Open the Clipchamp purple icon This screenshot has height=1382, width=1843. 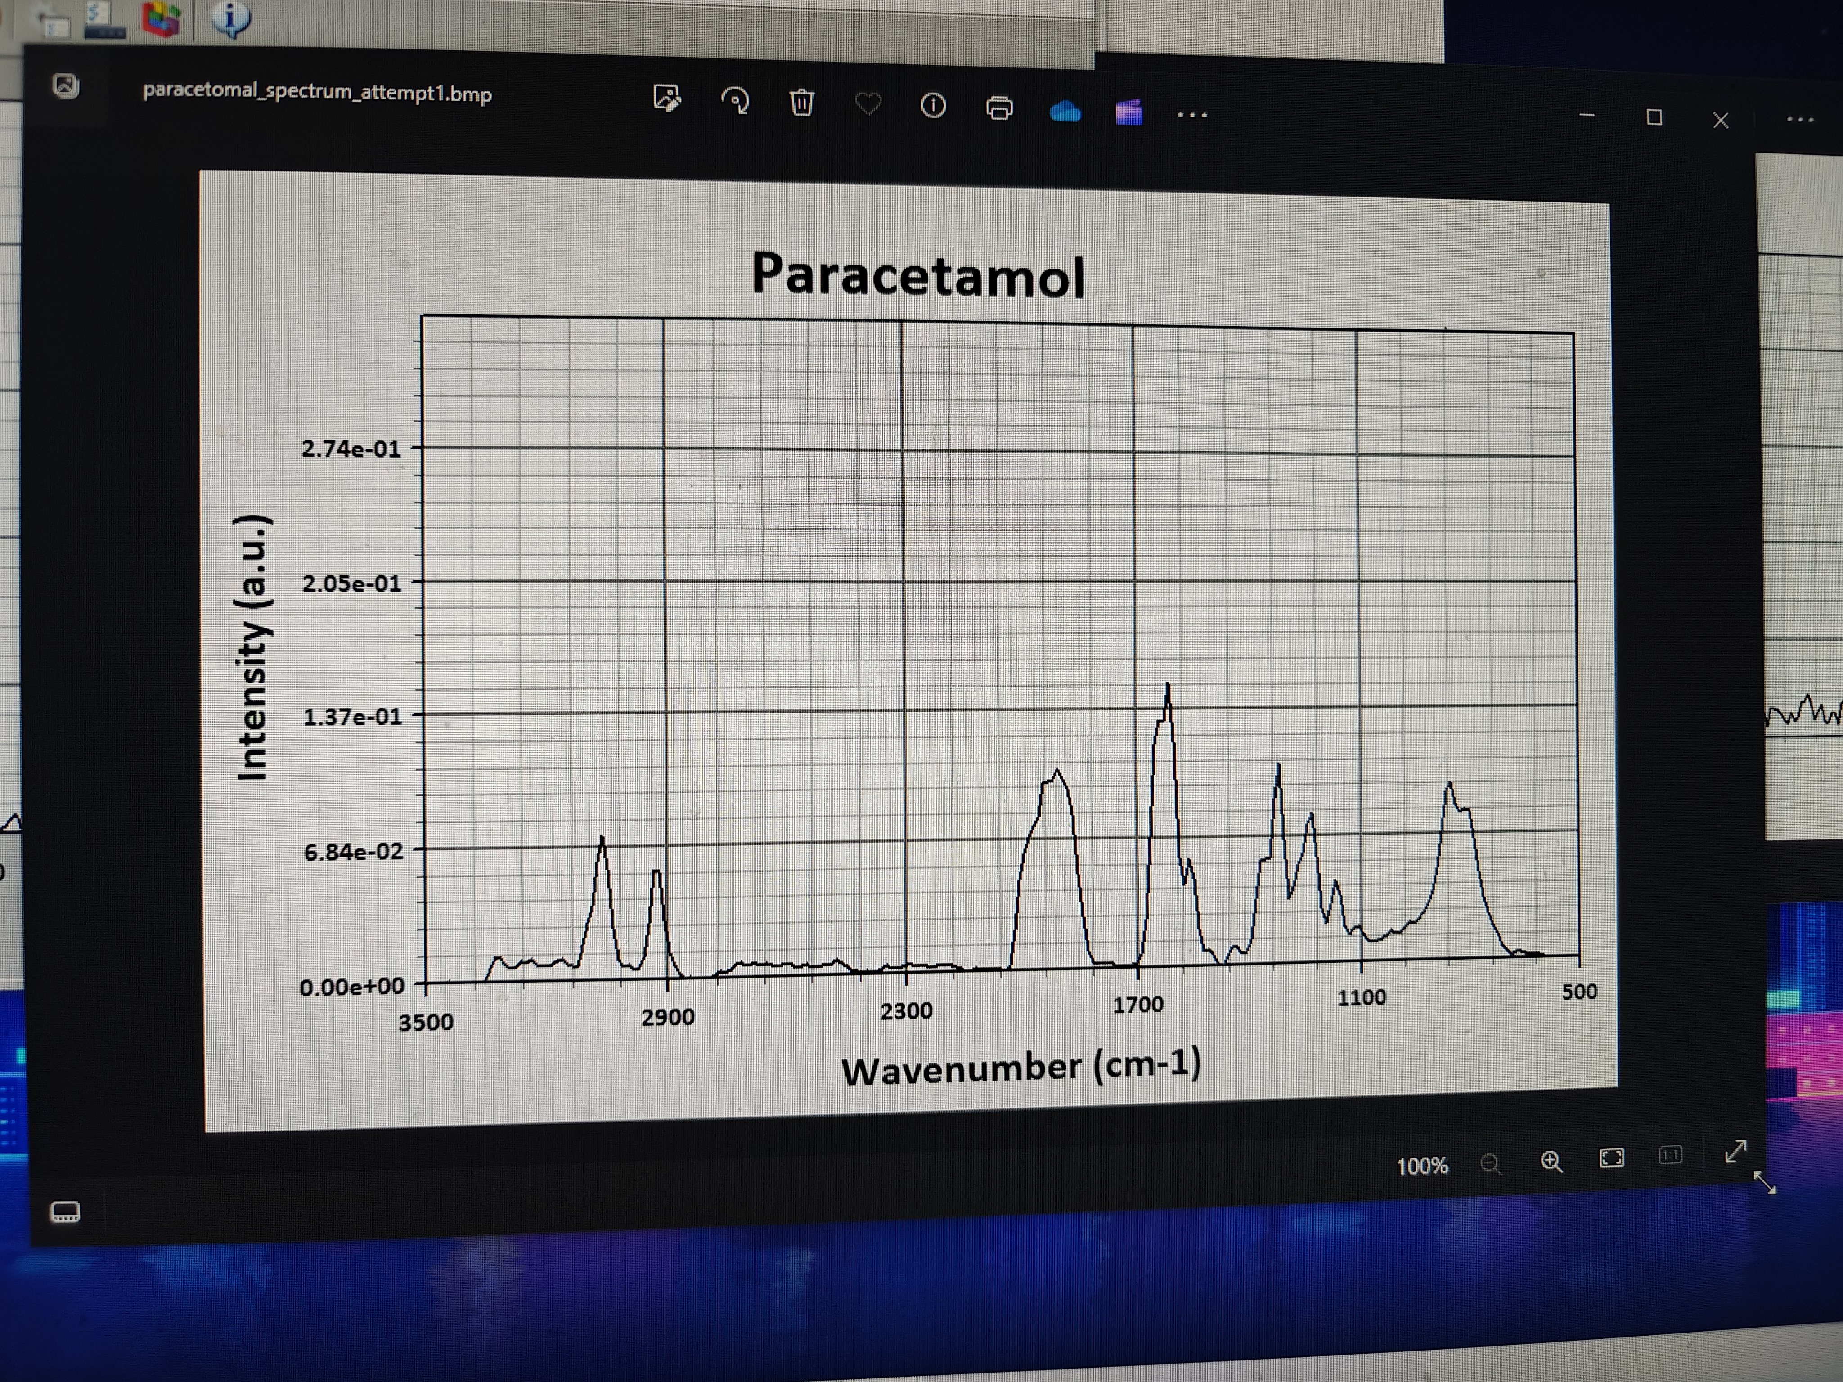(1128, 112)
